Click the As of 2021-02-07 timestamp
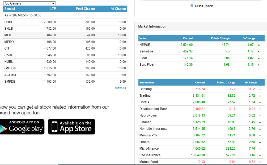 coord(23,15)
